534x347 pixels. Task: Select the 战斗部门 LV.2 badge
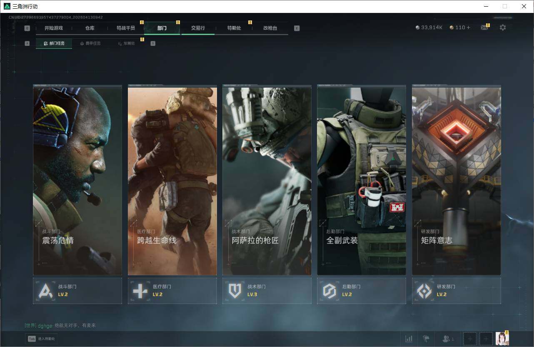(77, 291)
